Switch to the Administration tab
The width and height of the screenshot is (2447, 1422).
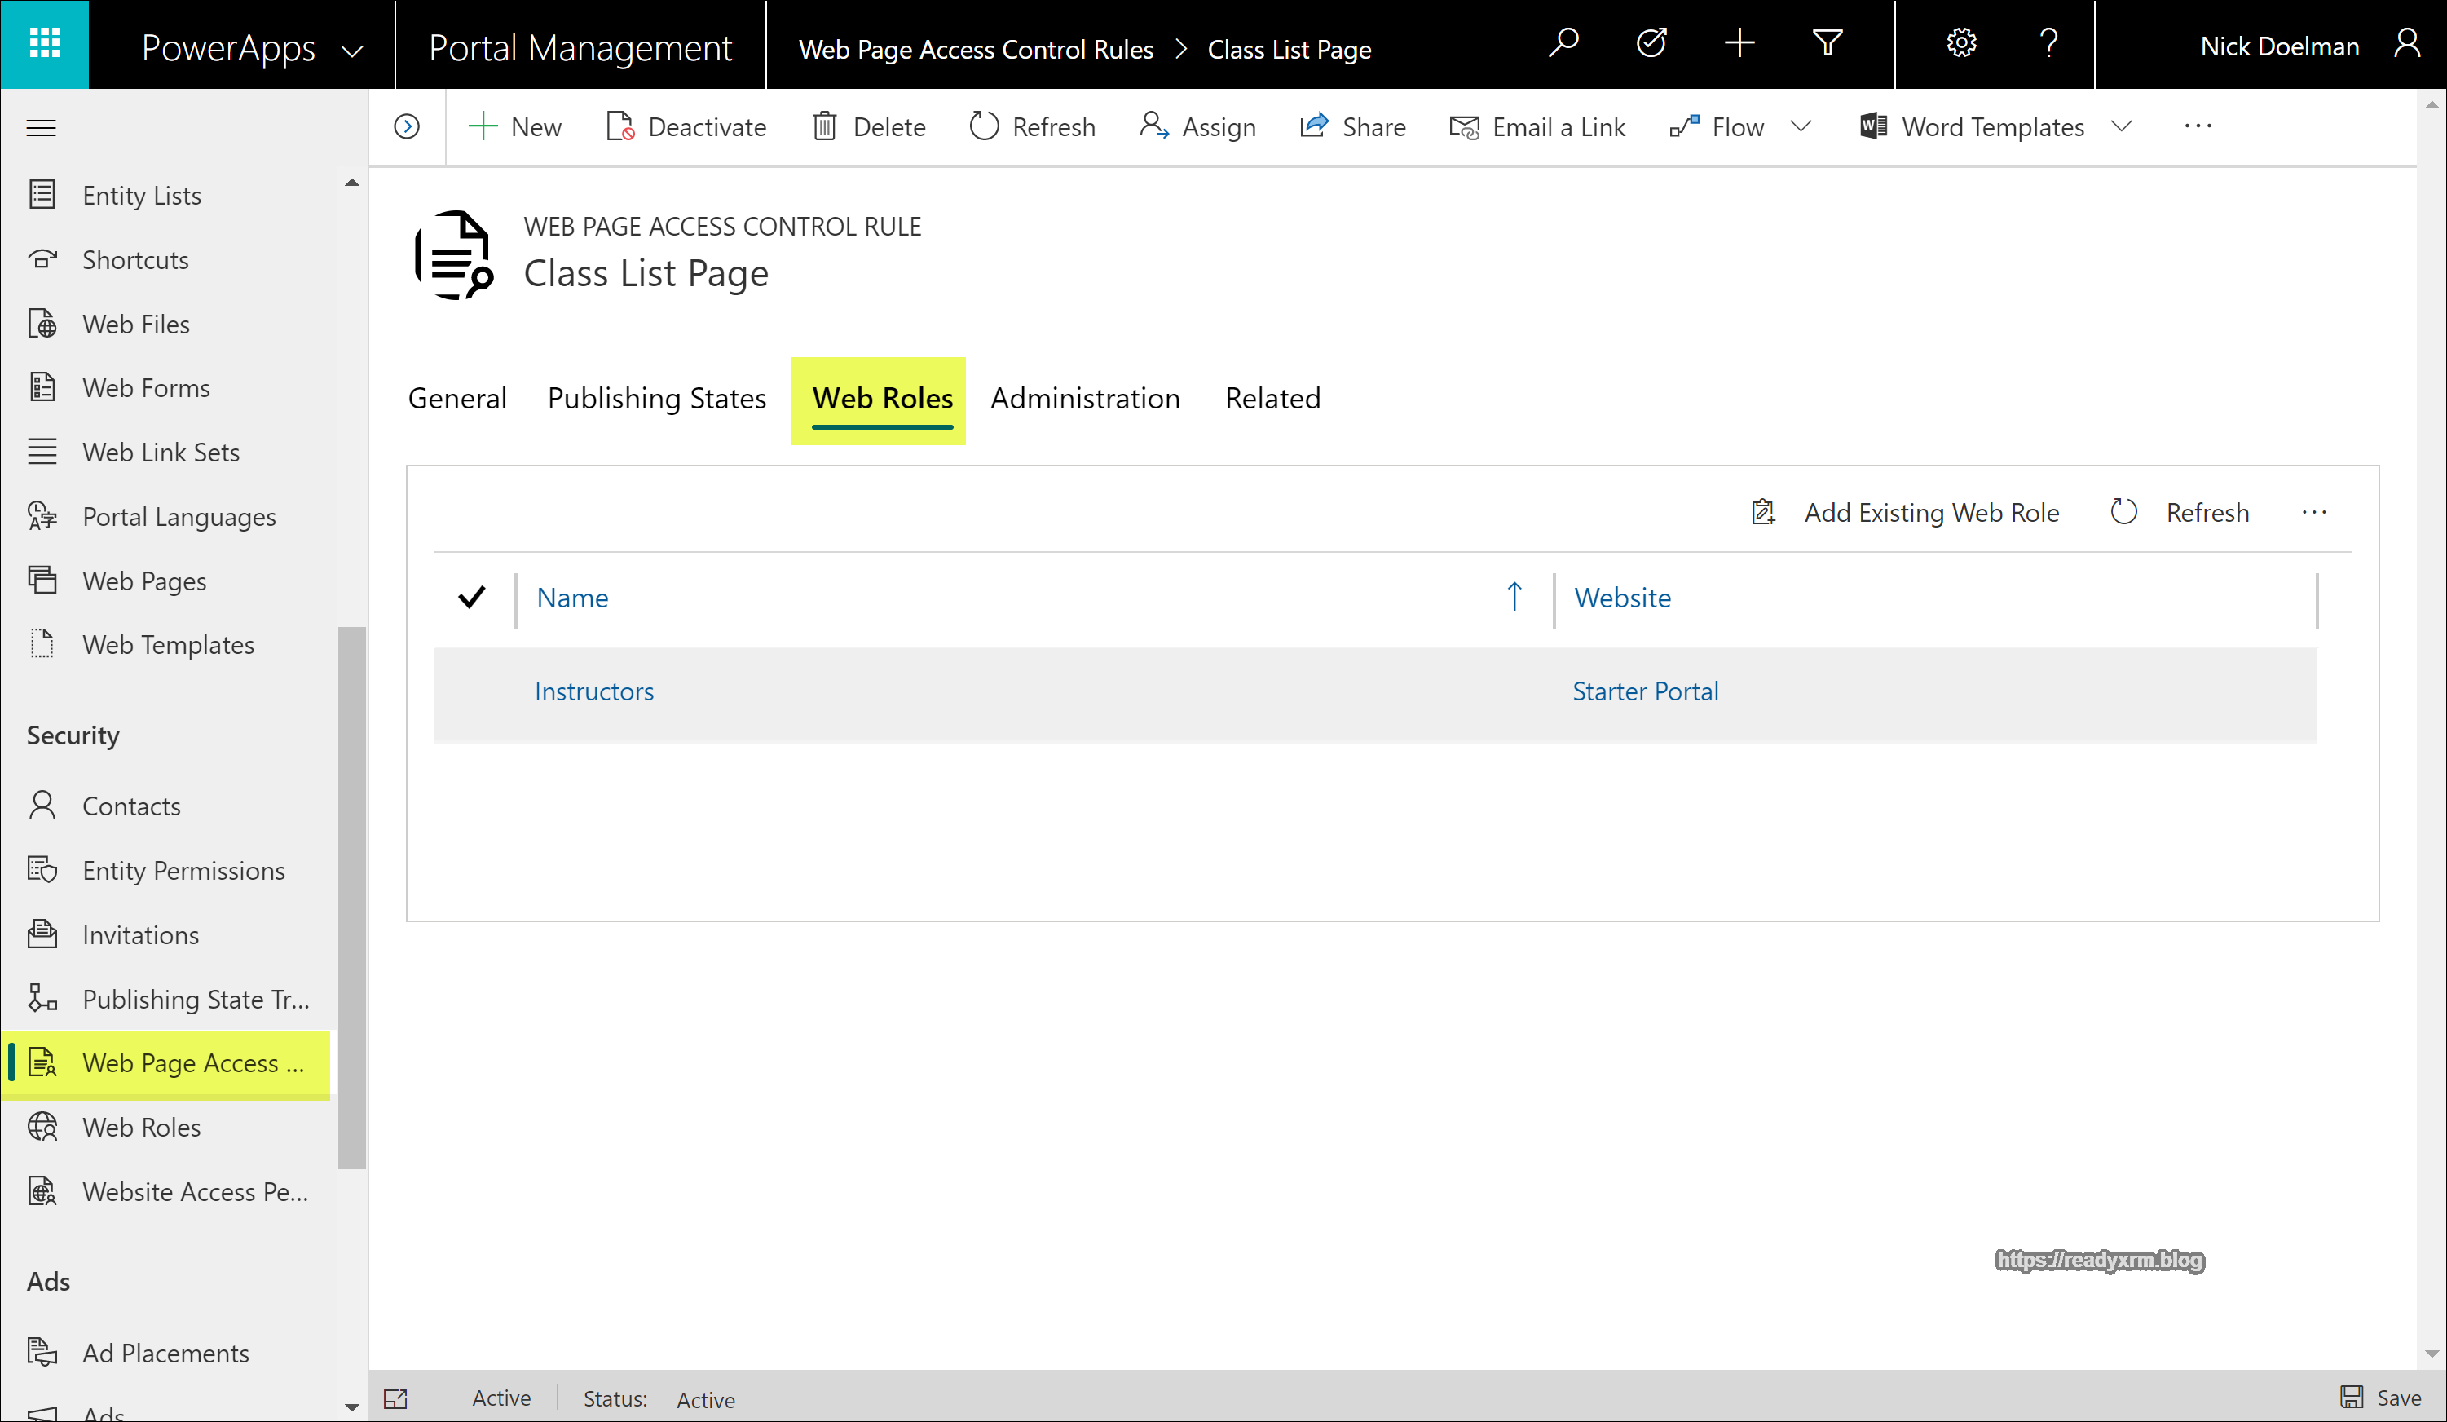click(x=1085, y=398)
